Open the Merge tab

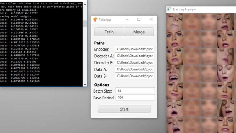point(139,32)
